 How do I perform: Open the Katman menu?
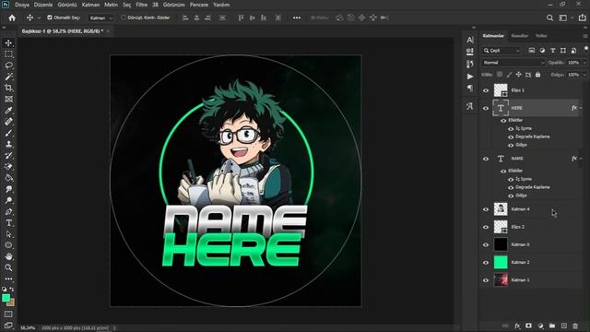coord(90,5)
